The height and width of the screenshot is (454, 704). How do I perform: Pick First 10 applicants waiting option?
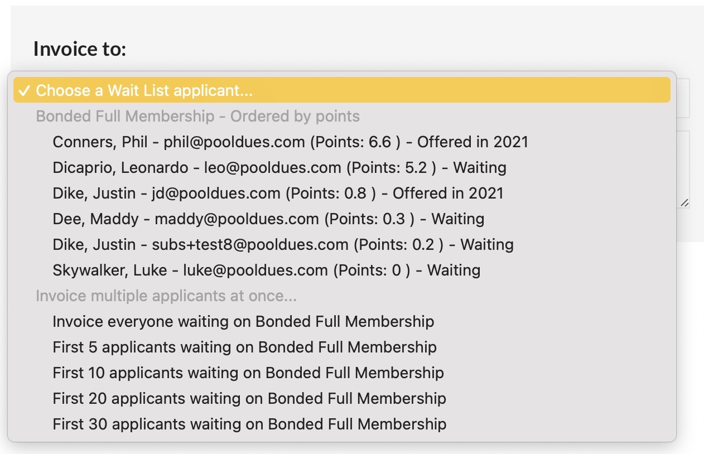pyautogui.click(x=248, y=373)
